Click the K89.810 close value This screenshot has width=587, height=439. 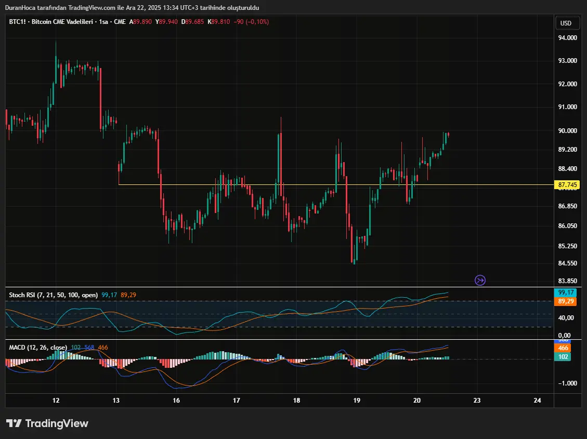click(218, 22)
